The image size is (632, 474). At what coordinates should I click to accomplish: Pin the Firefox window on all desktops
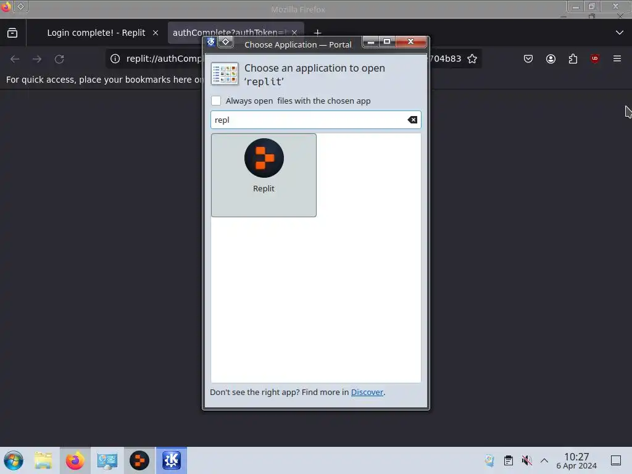tap(21, 6)
